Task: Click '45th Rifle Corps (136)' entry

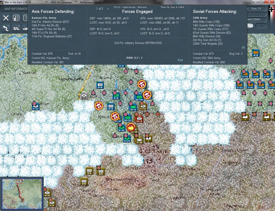Action: coord(206,22)
